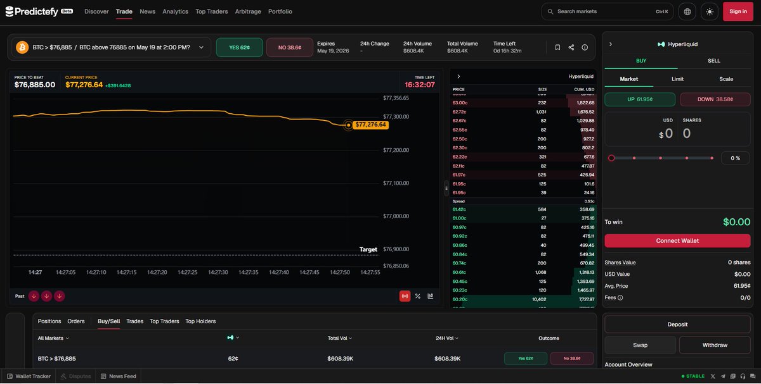
Task: Open the Orders tab
Action: [x=76, y=321]
